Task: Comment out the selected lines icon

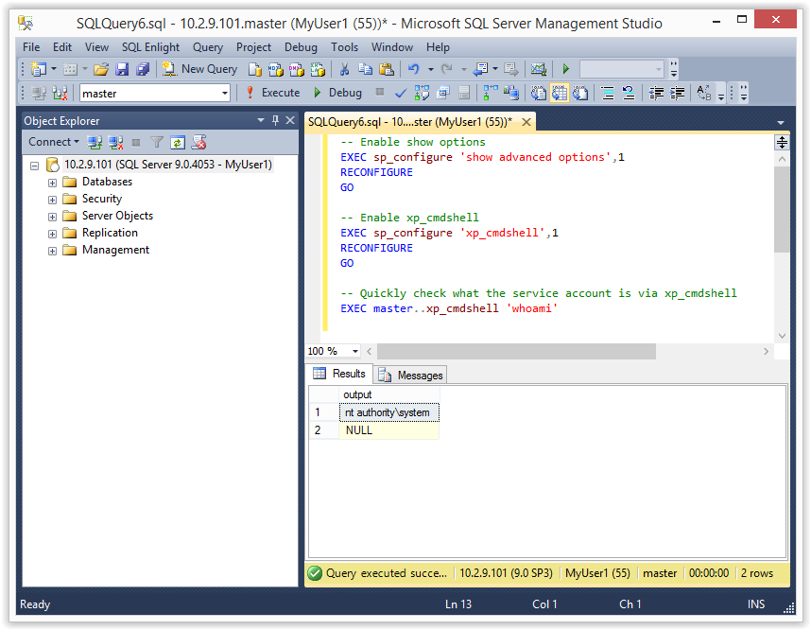Action: 607,94
